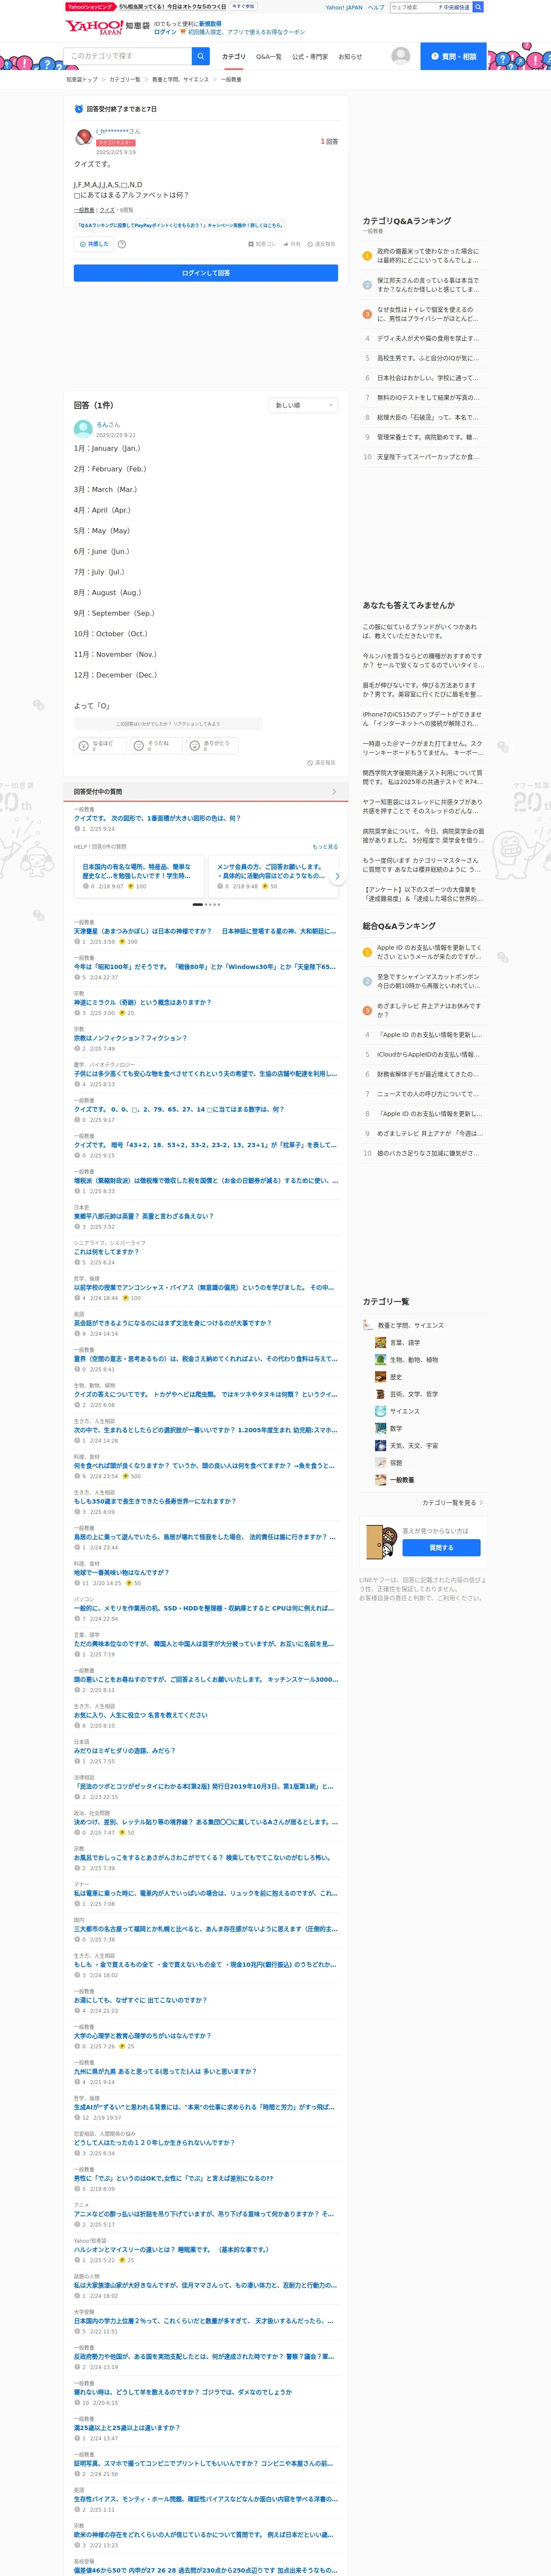Click the Yahoo! JAPAN logo
The width and height of the screenshot is (551, 2576).
point(94,27)
